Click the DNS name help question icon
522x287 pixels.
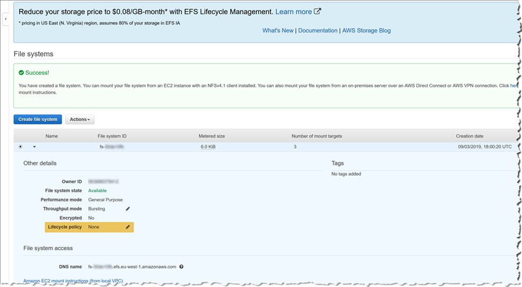(182, 266)
